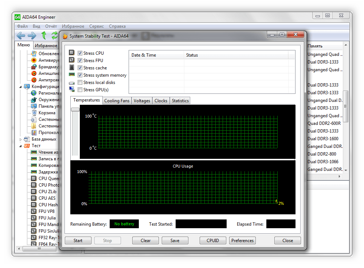Click the Брандмауэр firewall icon
This screenshot has width=364, height=268.
(34, 67)
